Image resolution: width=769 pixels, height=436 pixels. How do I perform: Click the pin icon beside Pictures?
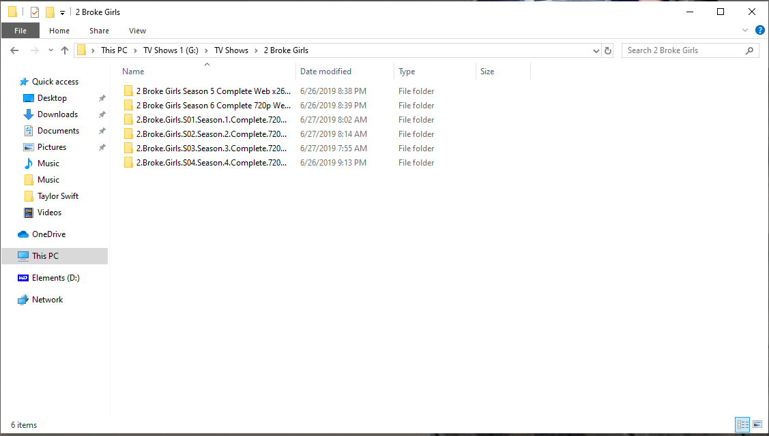click(x=102, y=147)
